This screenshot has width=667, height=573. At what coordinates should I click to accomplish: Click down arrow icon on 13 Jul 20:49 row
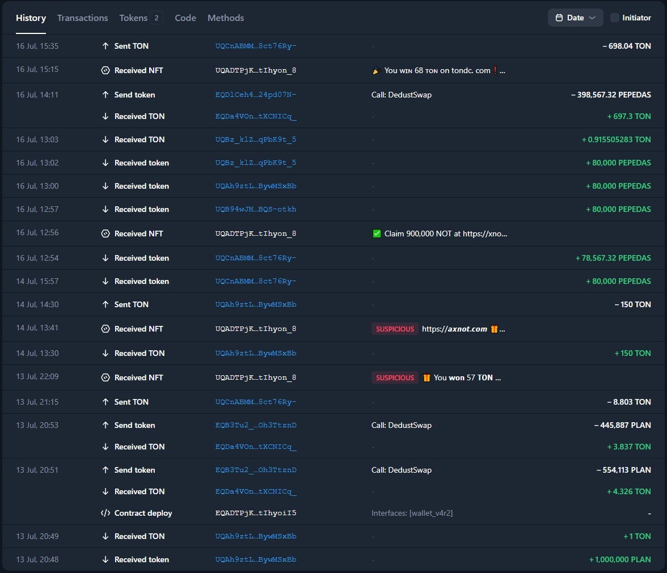(105, 536)
